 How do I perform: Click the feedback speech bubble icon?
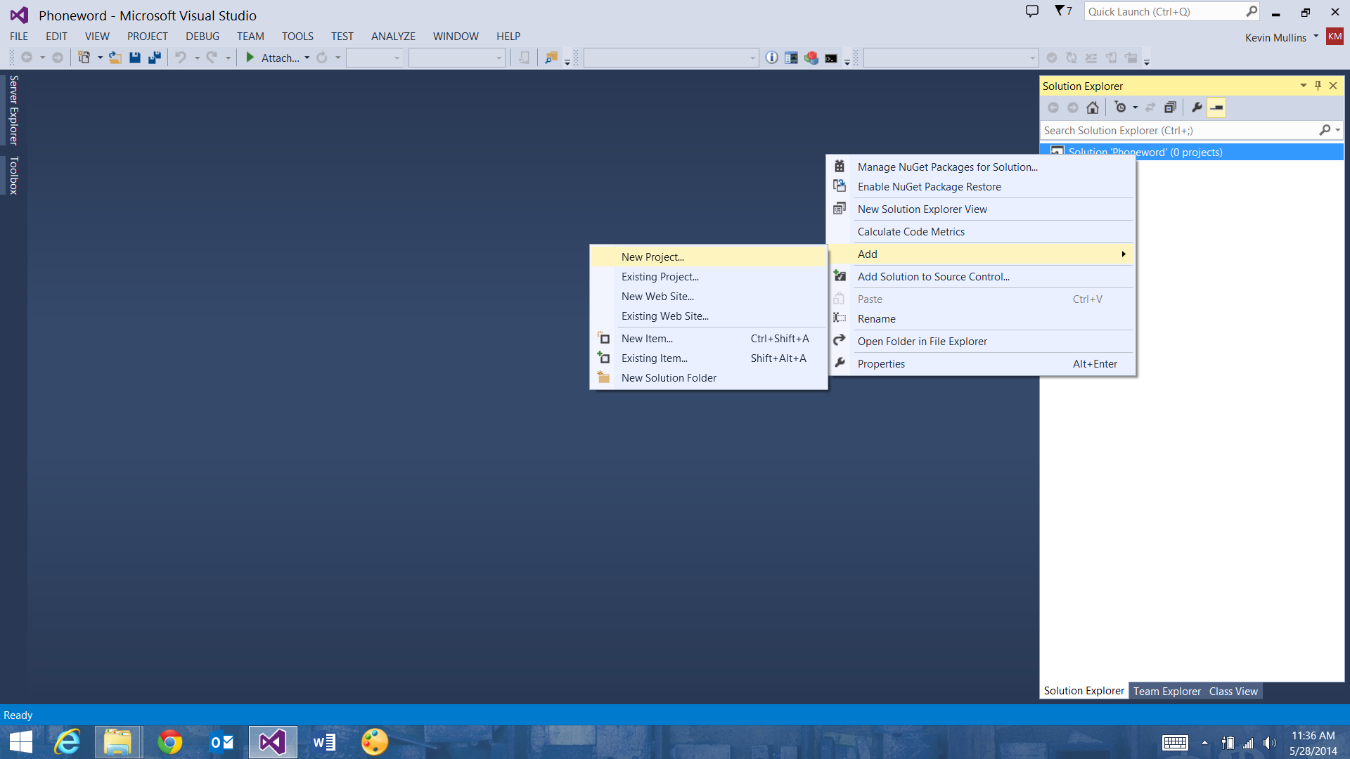[x=1031, y=11]
